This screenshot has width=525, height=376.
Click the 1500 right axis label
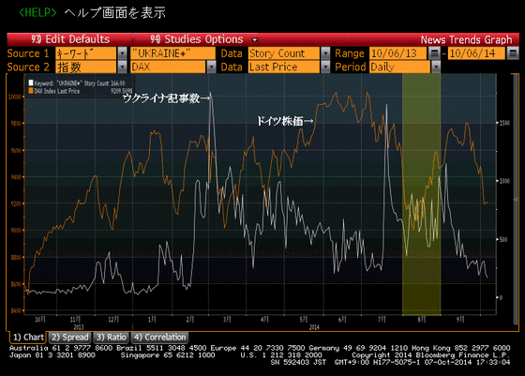[504, 123]
